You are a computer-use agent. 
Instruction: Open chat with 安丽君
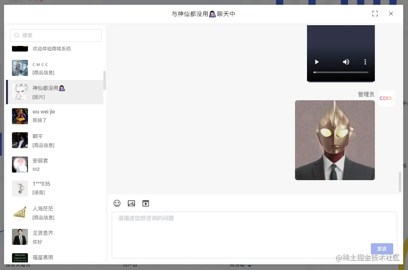(x=55, y=165)
